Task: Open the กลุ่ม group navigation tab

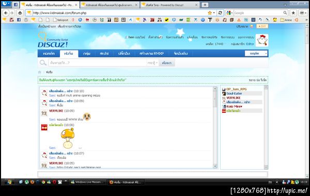Action: click(87, 53)
